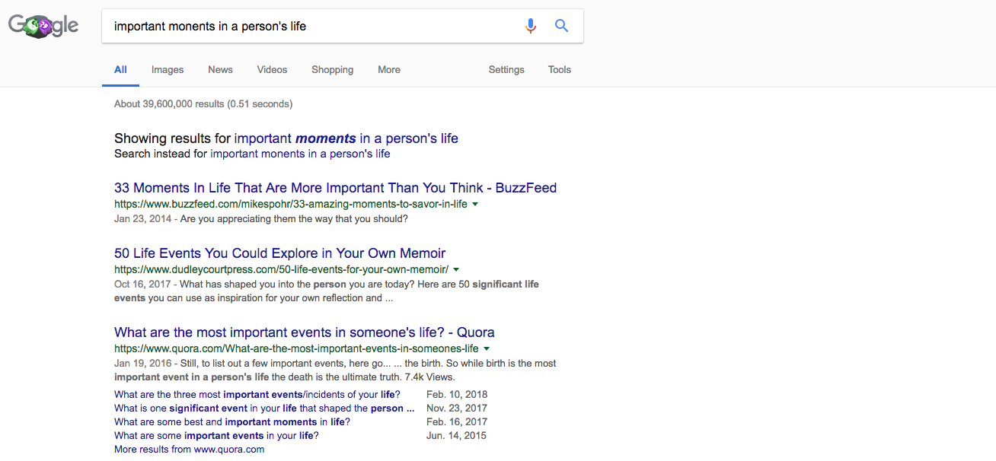Open the Videos tab
The height and width of the screenshot is (461, 996).
click(x=272, y=69)
